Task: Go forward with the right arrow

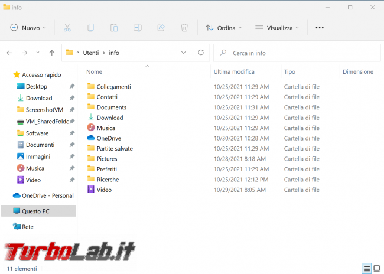Action: click(25, 53)
